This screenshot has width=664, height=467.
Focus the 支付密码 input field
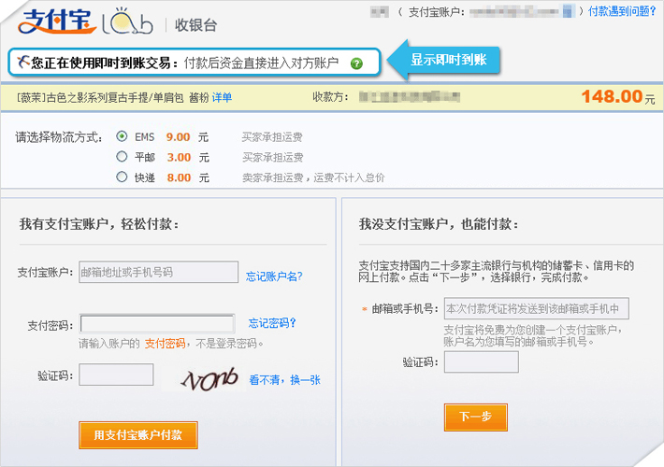pyautogui.click(x=157, y=324)
